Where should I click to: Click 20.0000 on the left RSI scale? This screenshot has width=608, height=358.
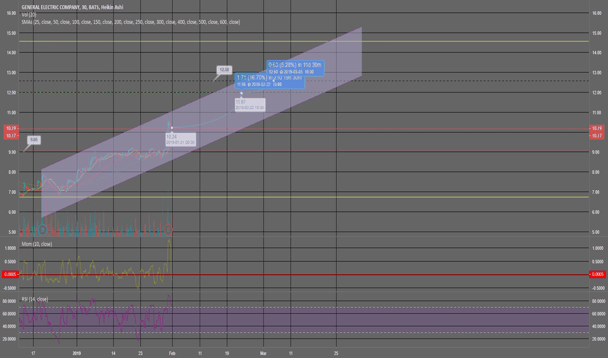tap(9, 339)
